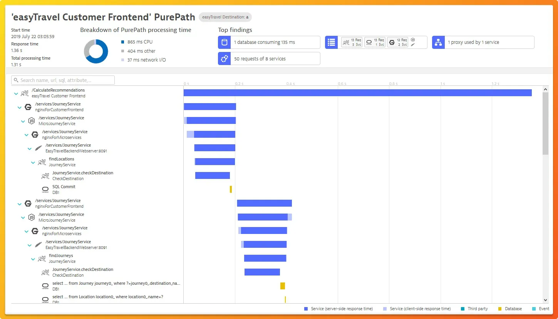
Task: Click yellow bar of the 'from Journey' query
Action: (283, 286)
